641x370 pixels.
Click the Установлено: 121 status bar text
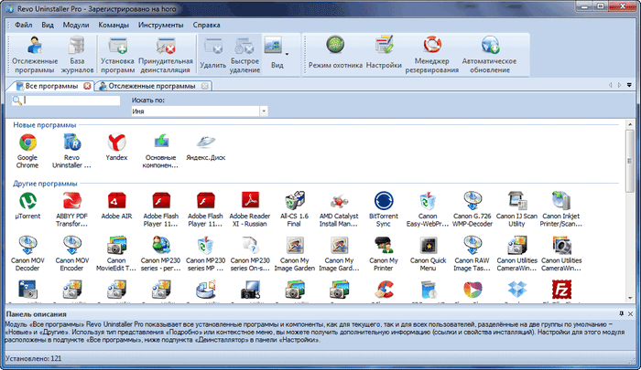pos(34,358)
